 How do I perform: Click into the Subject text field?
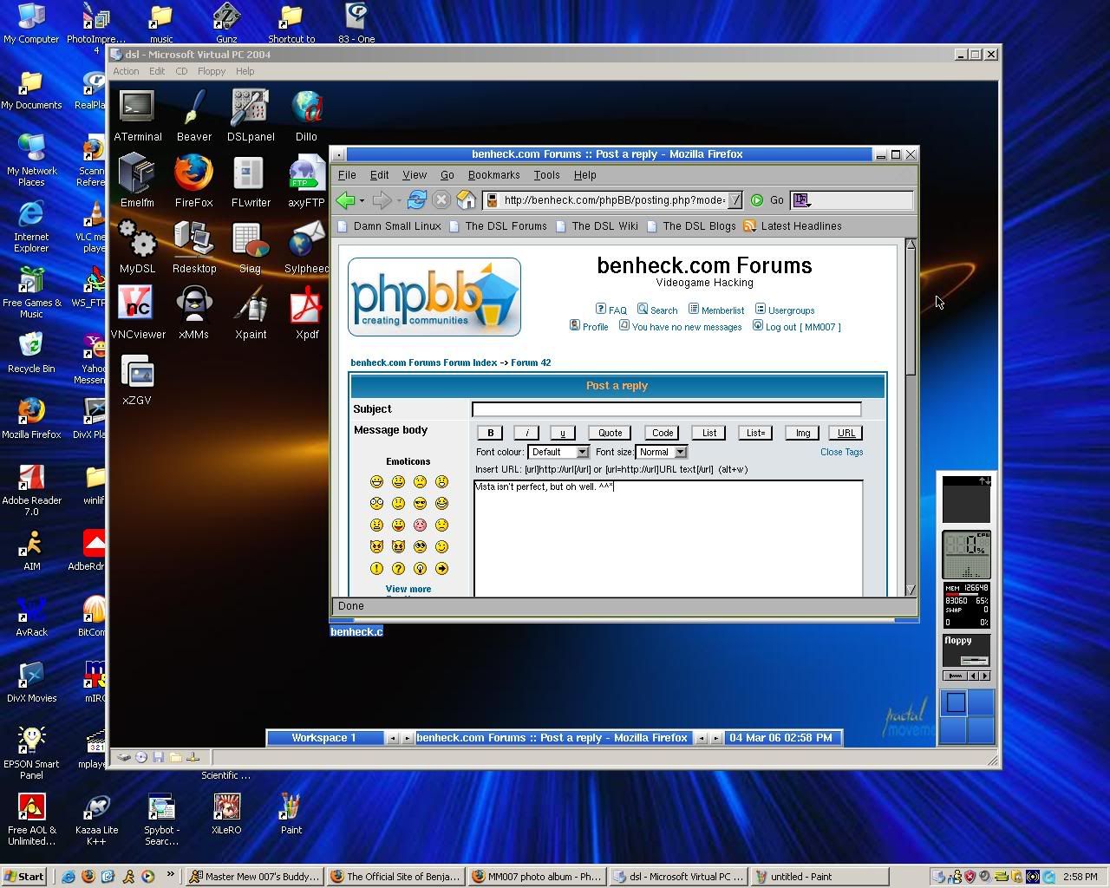pos(666,409)
